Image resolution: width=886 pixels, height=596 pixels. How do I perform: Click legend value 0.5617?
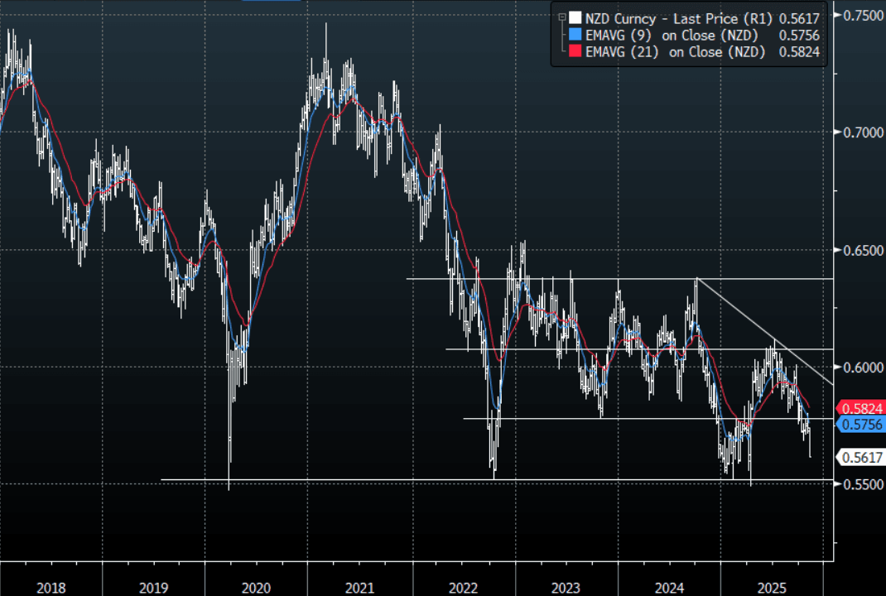point(799,19)
